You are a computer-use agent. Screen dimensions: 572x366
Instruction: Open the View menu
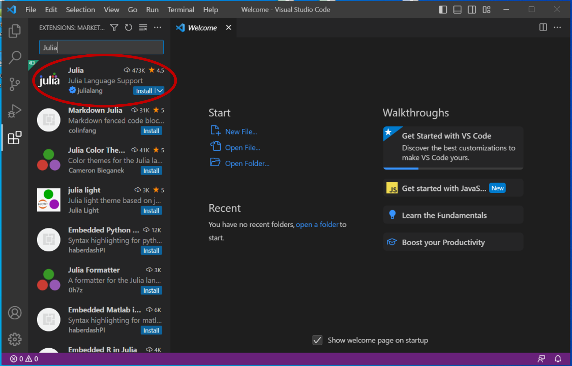(x=112, y=10)
